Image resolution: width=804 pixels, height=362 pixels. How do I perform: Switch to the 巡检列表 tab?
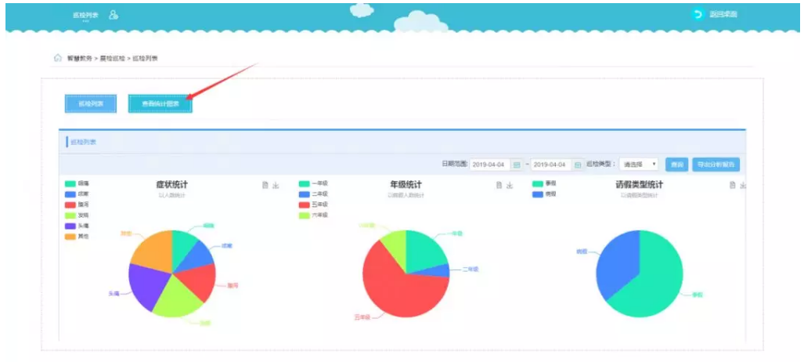click(x=91, y=103)
